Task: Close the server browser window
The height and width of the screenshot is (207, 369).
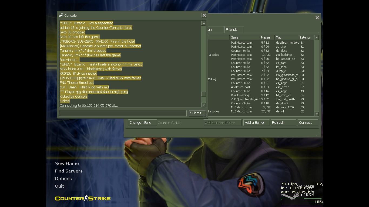Action: click(317, 18)
